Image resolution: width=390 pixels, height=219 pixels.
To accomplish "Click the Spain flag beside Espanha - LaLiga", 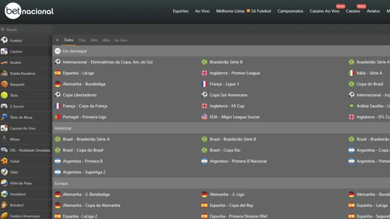I will click(58, 73).
